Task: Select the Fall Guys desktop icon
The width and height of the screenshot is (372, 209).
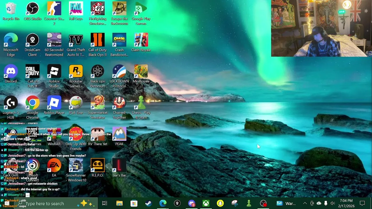Action: [76, 12]
